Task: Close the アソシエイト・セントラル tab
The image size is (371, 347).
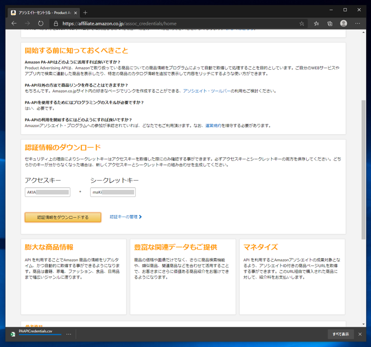Action: [75, 13]
